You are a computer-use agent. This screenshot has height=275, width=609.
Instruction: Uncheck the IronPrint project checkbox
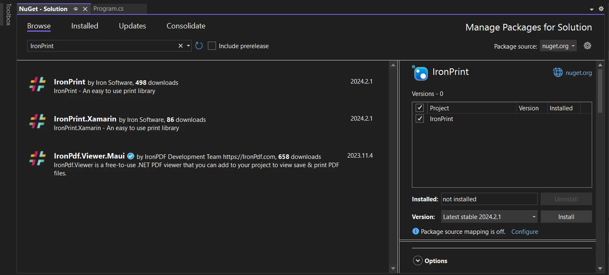click(x=420, y=119)
